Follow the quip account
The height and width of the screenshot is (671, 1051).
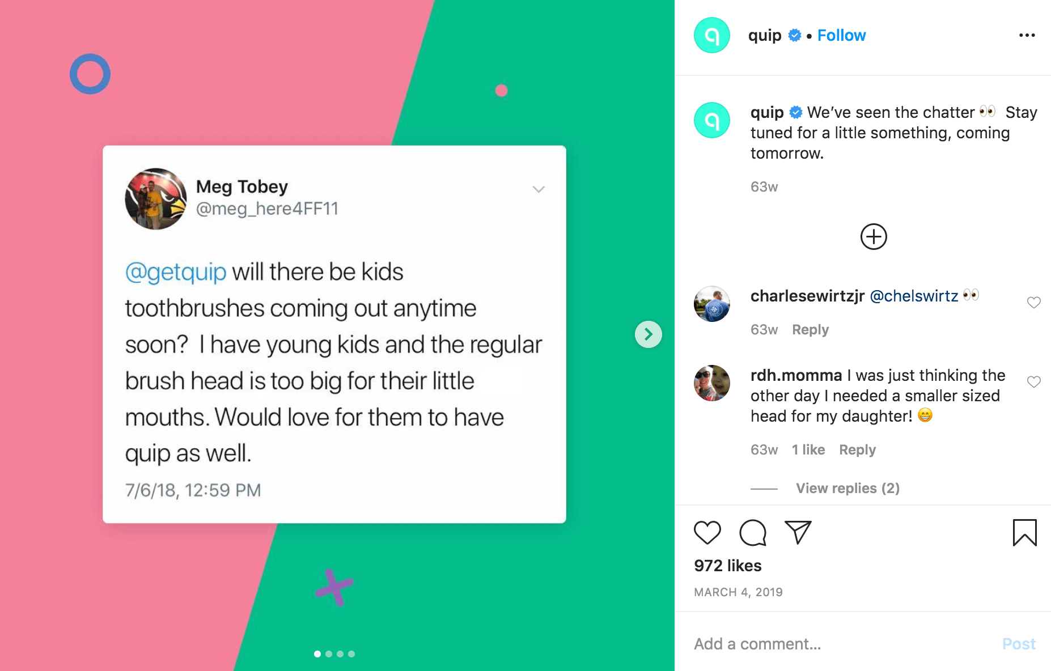tap(841, 35)
